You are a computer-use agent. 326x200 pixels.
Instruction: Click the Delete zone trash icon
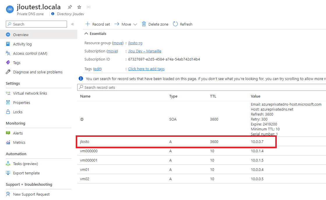point(144,24)
